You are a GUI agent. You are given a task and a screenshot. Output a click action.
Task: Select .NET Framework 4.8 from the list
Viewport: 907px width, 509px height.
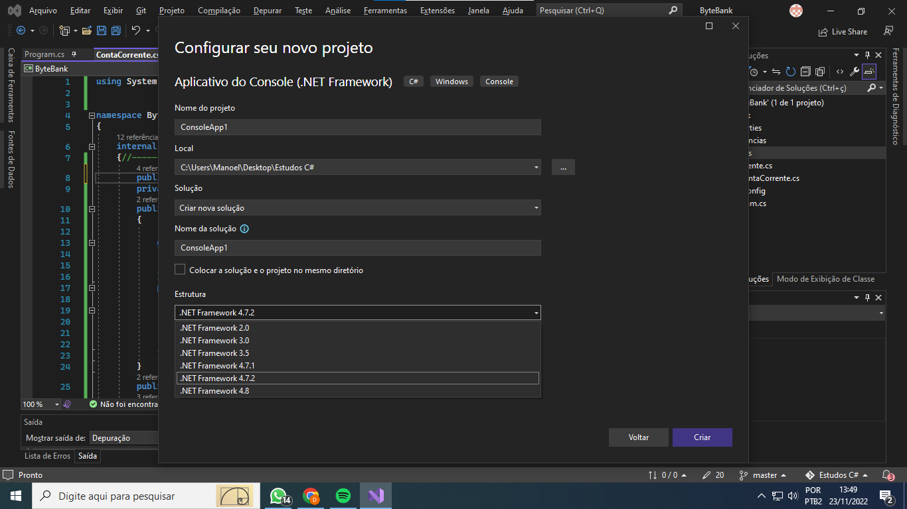coord(358,391)
